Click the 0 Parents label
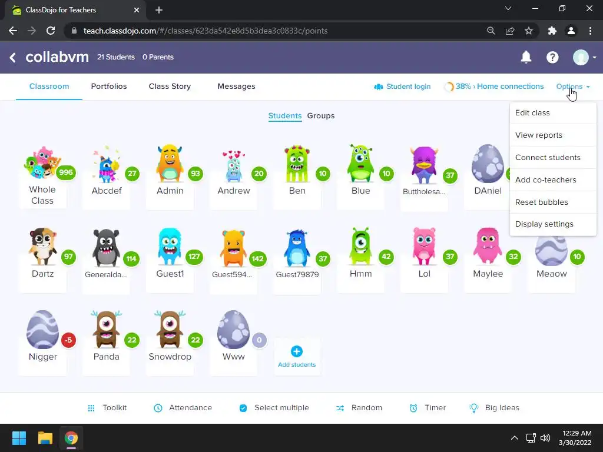The width and height of the screenshot is (603, 452). pos(158,57)
